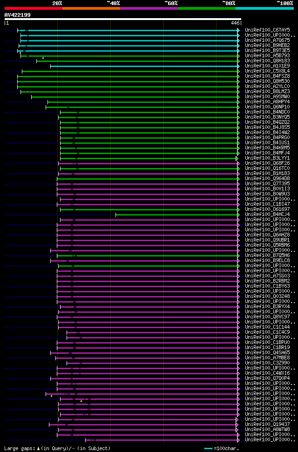
Task: Select hit UniRef100_Q6NP10
Action: 267,107
